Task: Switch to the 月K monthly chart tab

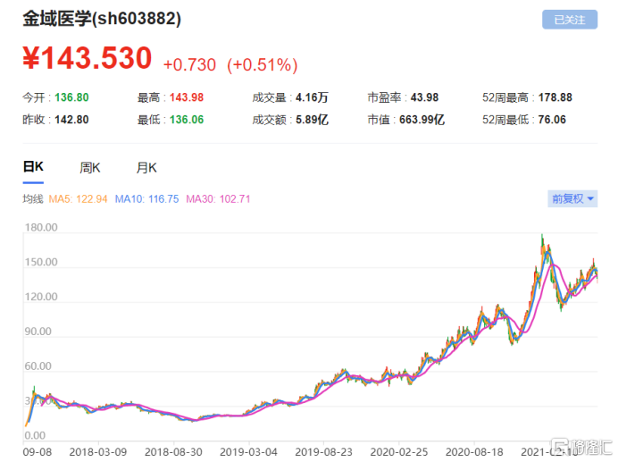Action: pyautogui.click(x=146, y=168)
